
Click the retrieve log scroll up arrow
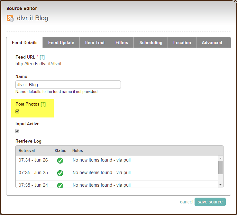click(x=220, y=158)
